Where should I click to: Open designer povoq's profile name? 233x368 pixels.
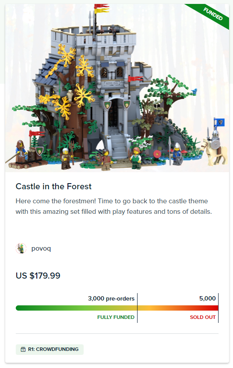pos(41,248)
